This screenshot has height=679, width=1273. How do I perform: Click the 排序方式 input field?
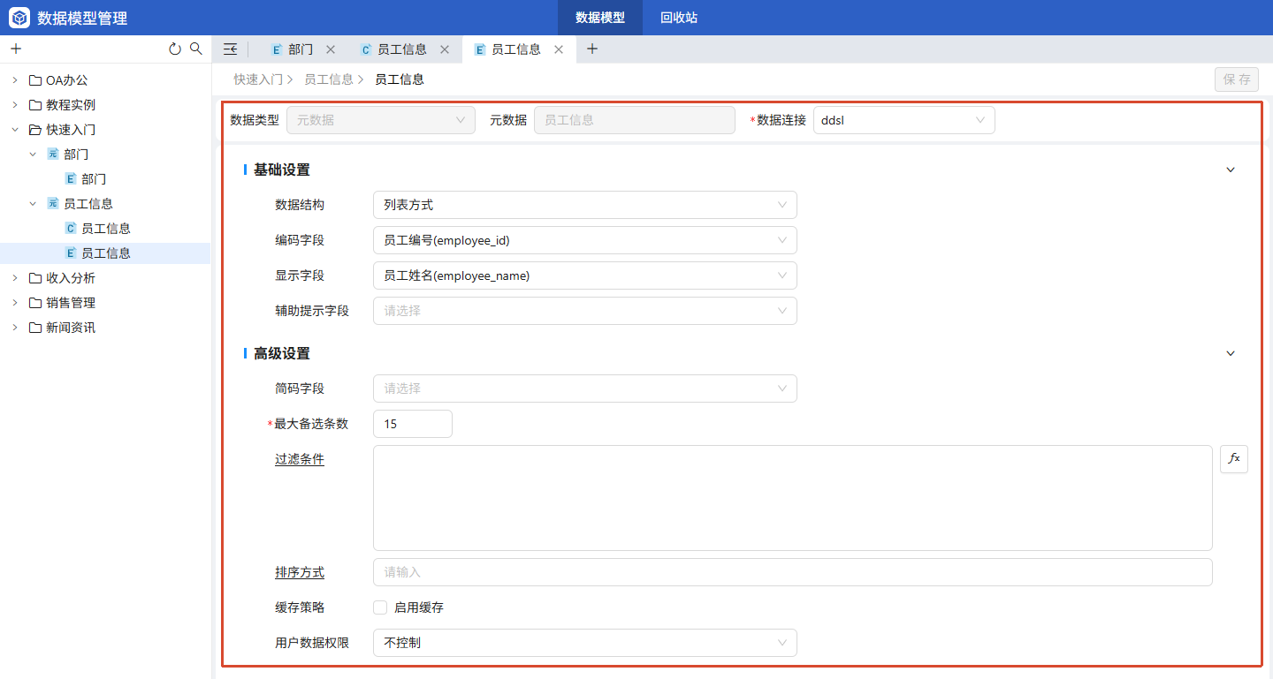pos(793,572)
